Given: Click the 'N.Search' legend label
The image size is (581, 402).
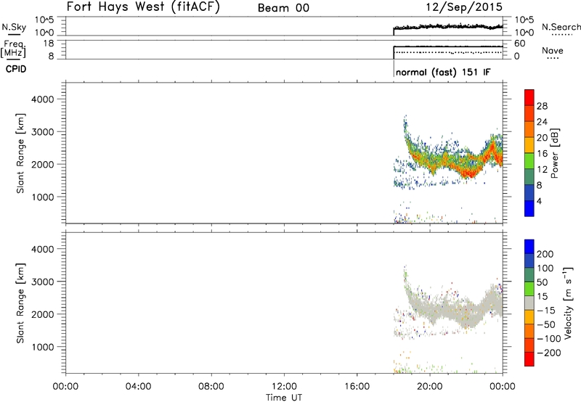Looking at the screenshot, I should 561,27.
